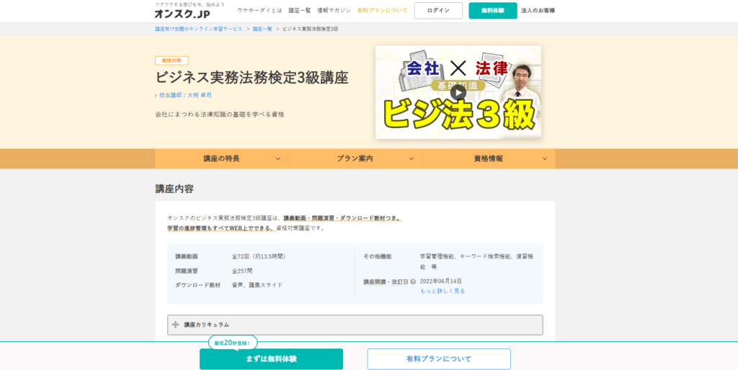The height and width of the screenshot is (370, 738).
Task: Expand the 講座カリキュラム section
Action: coord(355,325)
